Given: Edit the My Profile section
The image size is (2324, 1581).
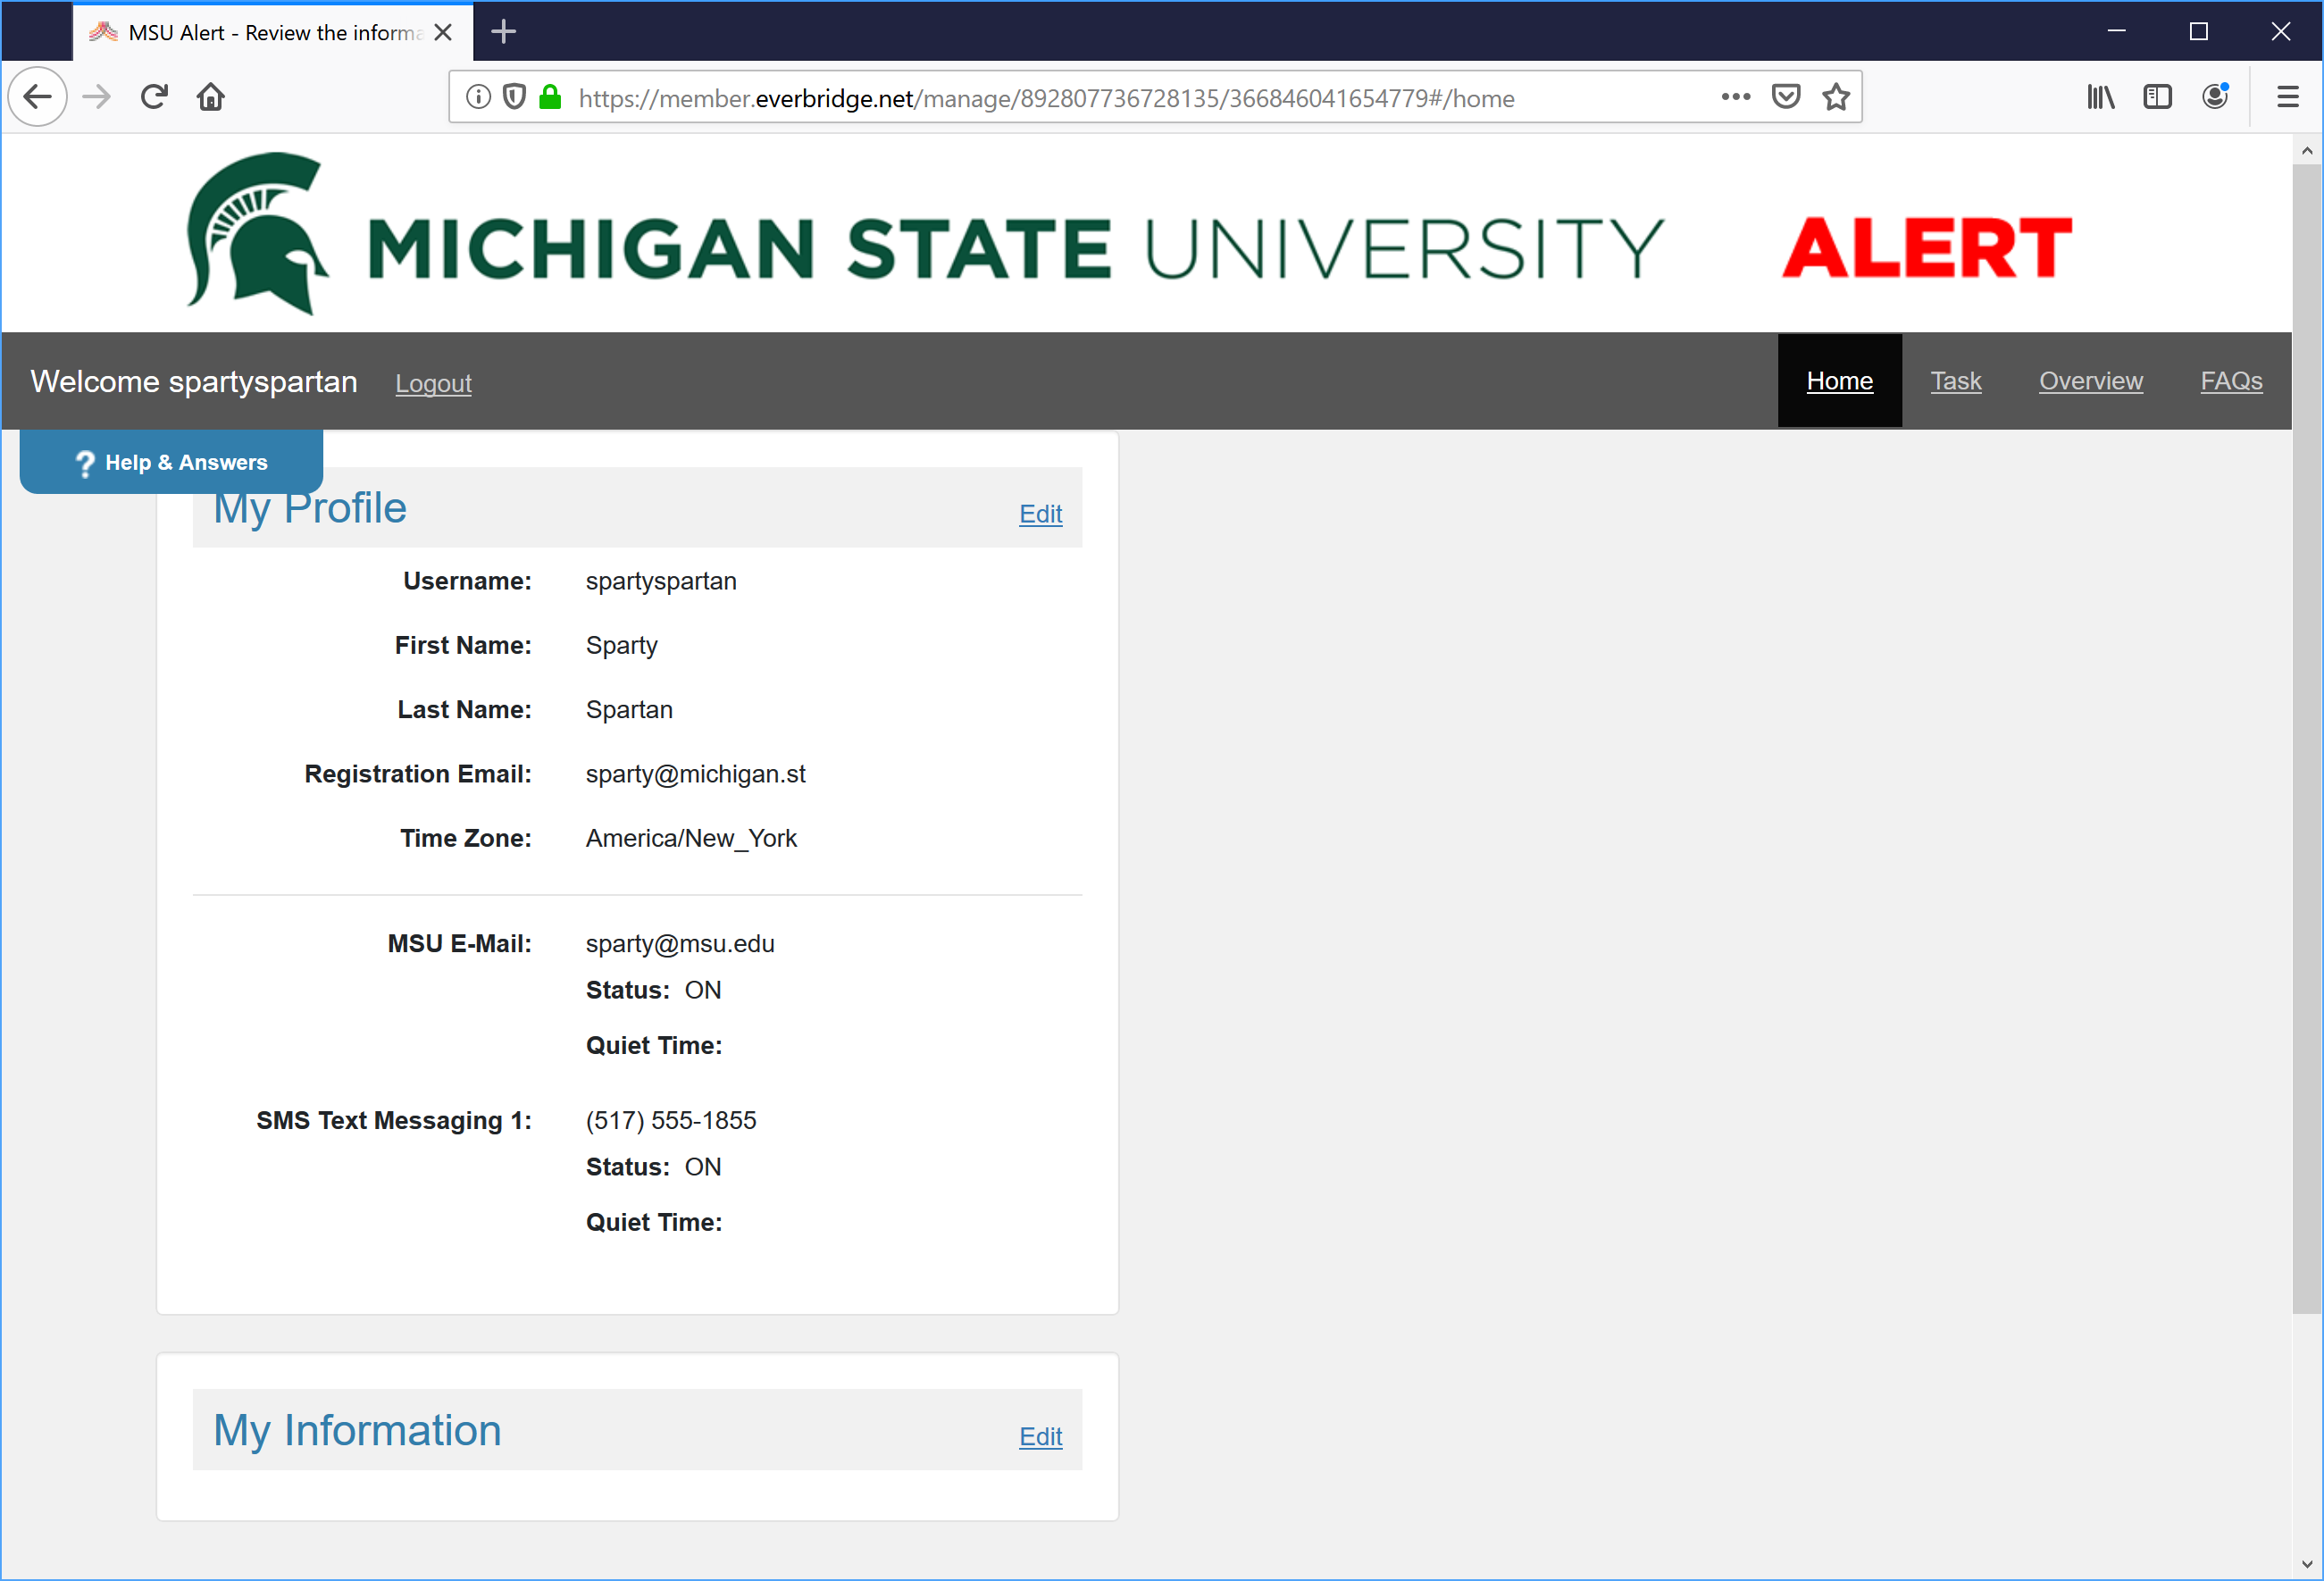Looking at the screenshot, I should click(1040, 514).
